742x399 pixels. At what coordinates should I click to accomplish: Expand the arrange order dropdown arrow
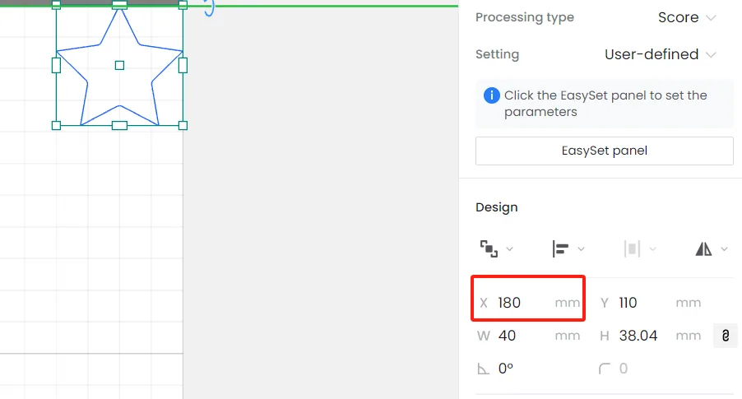pyautogui.click(x=510, y=249)
